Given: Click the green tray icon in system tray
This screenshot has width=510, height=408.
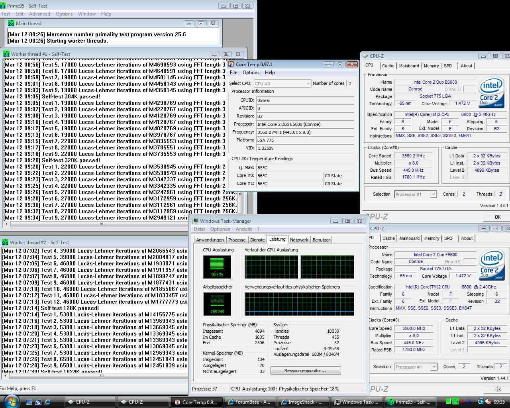Looking at the screenshot, I should coord(449,402).
